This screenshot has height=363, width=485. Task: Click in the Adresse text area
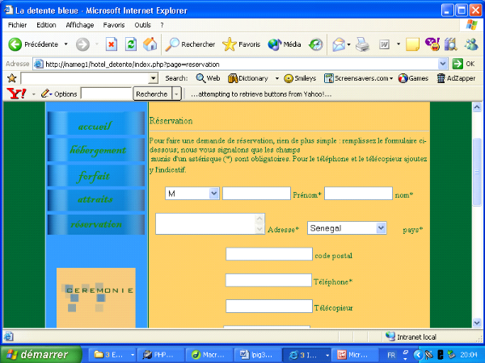pos(210,223)
